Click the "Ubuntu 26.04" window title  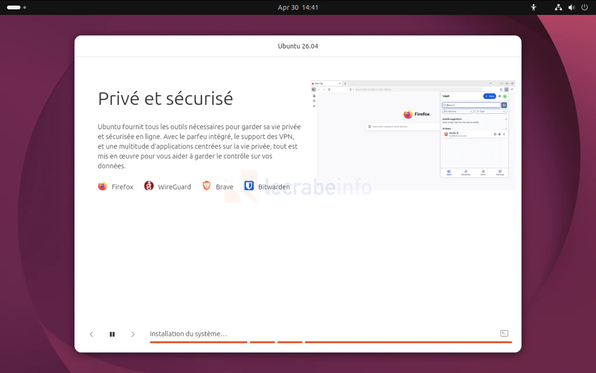coord(298,46)
